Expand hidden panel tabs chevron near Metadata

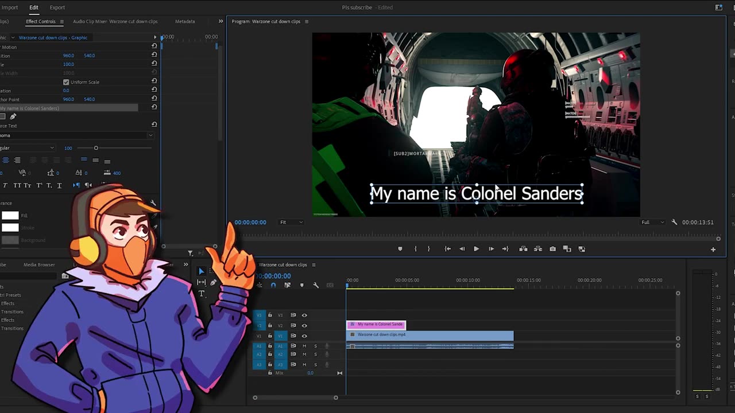(x=220, y=21)
